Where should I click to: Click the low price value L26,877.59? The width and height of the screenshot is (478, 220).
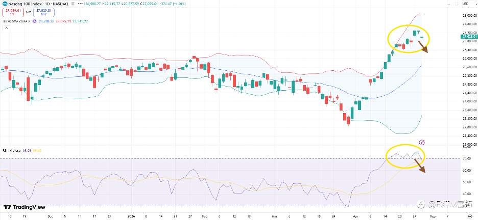tap(129, 4)
